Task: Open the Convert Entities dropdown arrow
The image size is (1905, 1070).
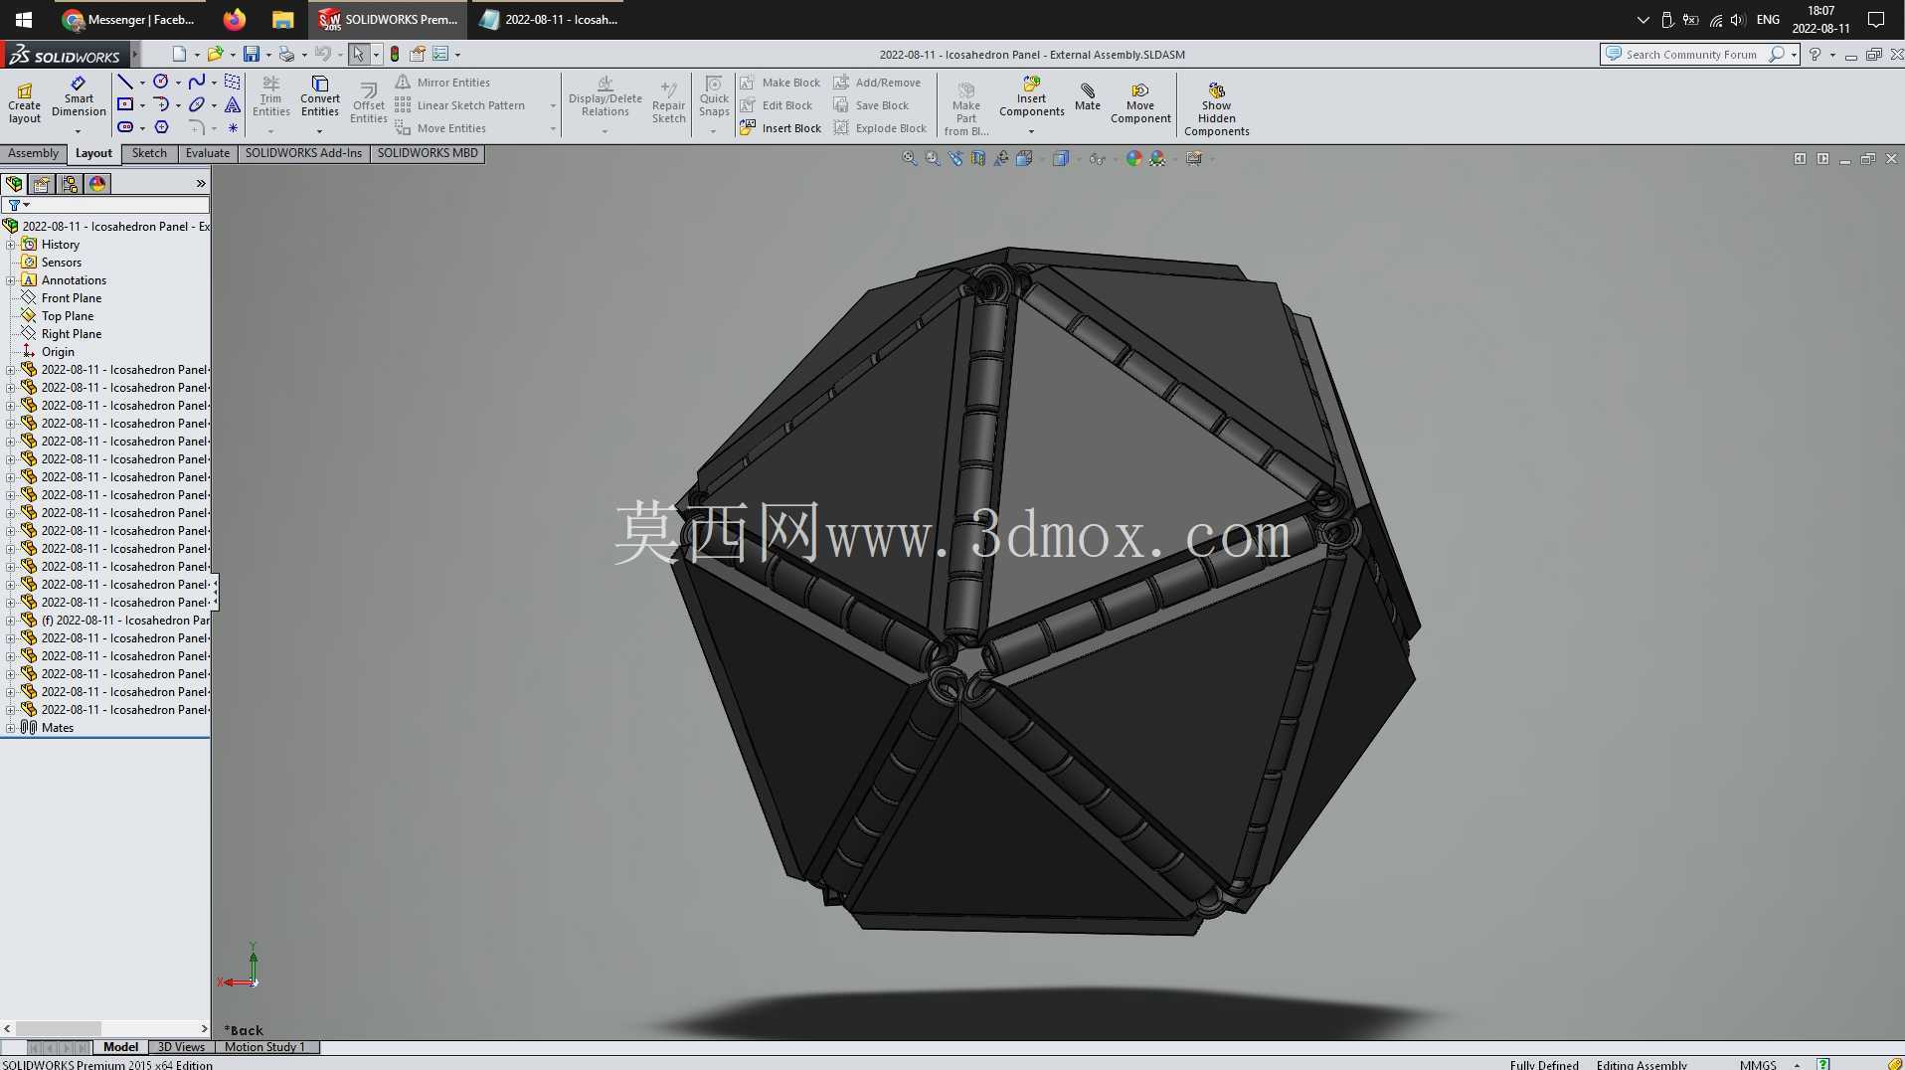Action: pos(319,131)
